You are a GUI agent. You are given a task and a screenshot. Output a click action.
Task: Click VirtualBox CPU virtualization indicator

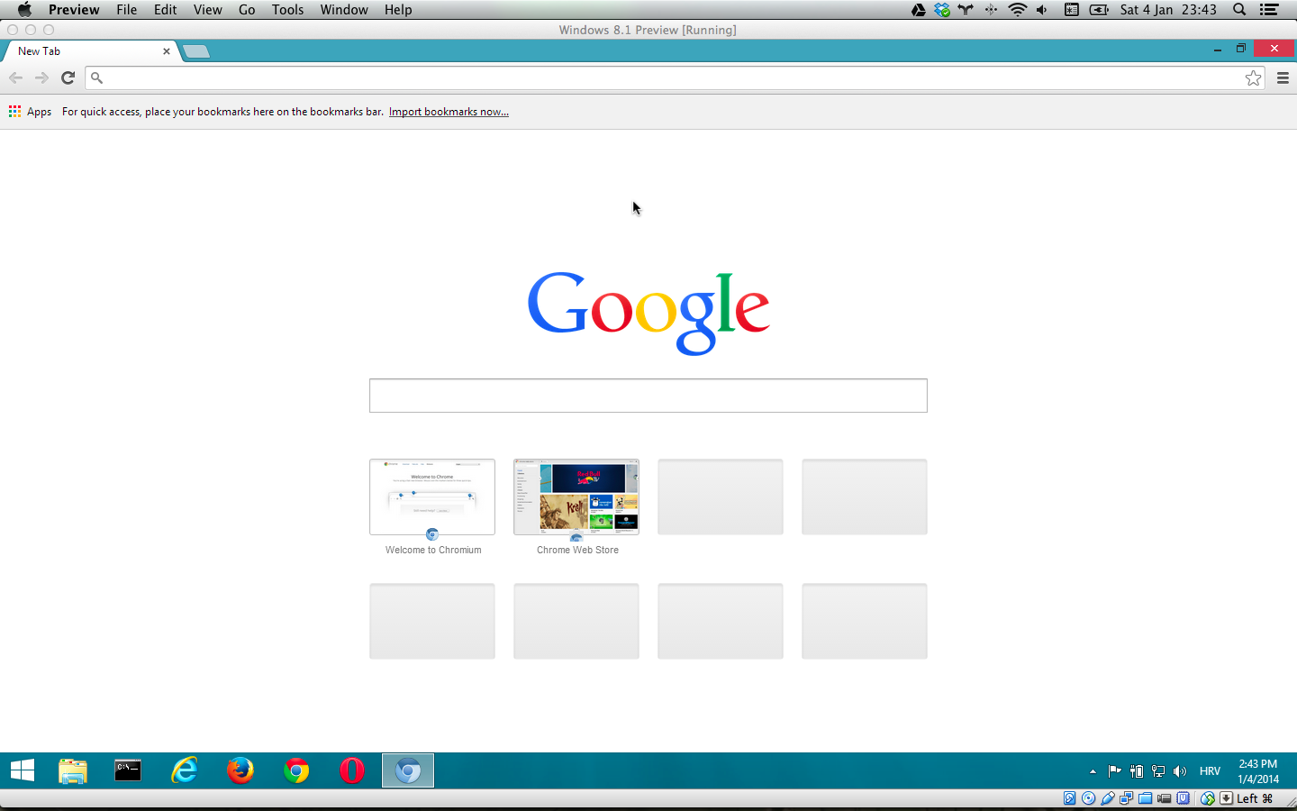1184,798
